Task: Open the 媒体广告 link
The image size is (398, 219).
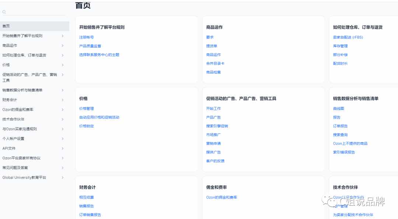Action: 213,152
